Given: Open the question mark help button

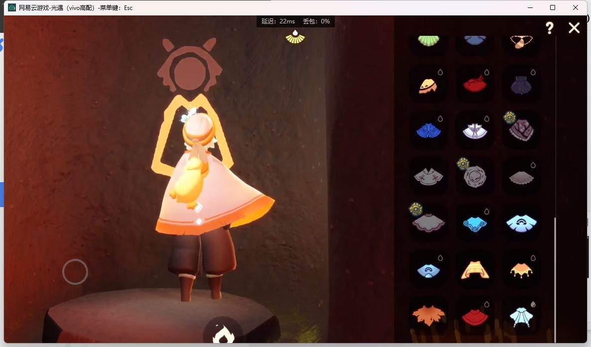Looking at the screenshot, I should tap(550, 27).
